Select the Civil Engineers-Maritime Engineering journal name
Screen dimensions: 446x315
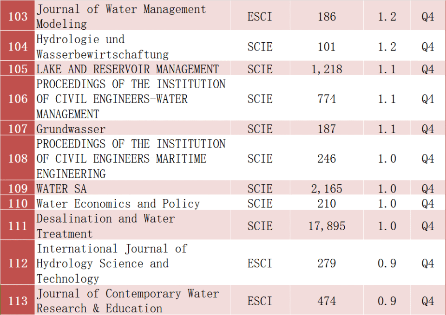click(131, 159)
